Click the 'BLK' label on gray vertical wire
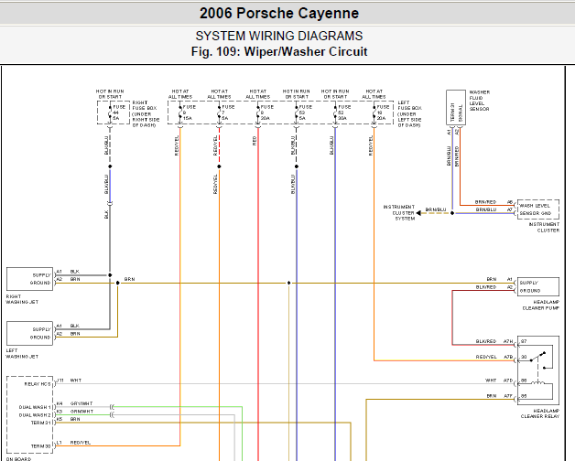The height and width of the screenshot is (461, 575). click(106, 214)
